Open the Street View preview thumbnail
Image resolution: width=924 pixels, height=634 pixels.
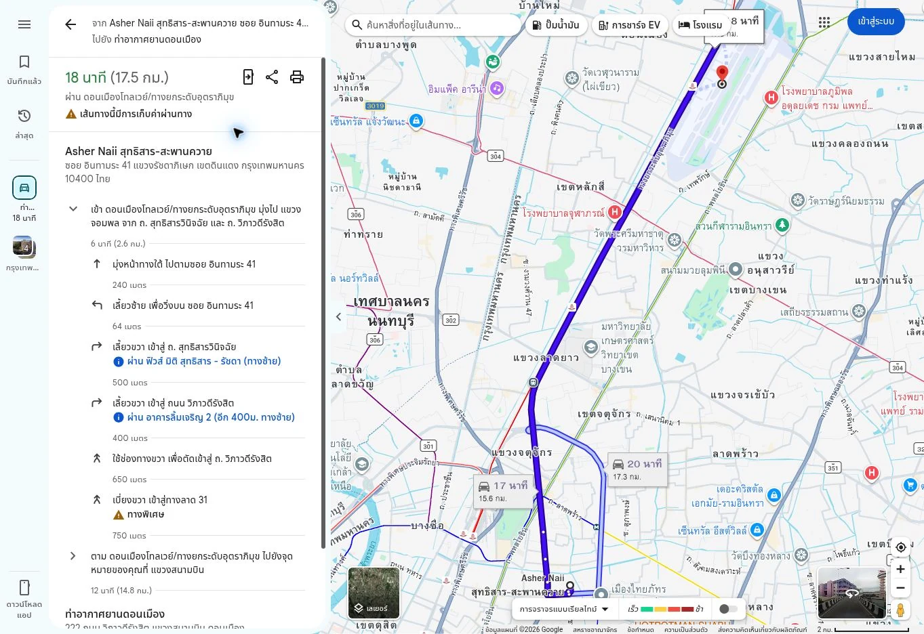[x=851, y=593]
